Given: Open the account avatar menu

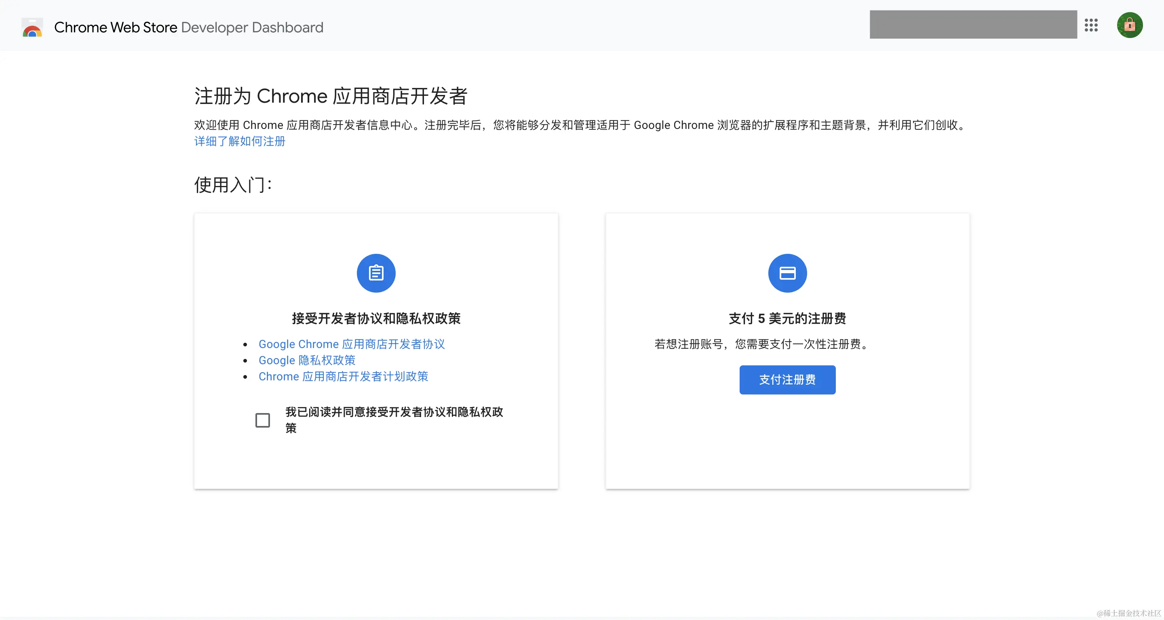Looking at the screenshot, I should 1130,25.
